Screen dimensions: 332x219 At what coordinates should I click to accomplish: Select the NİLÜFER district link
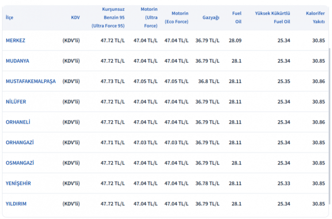16,102
